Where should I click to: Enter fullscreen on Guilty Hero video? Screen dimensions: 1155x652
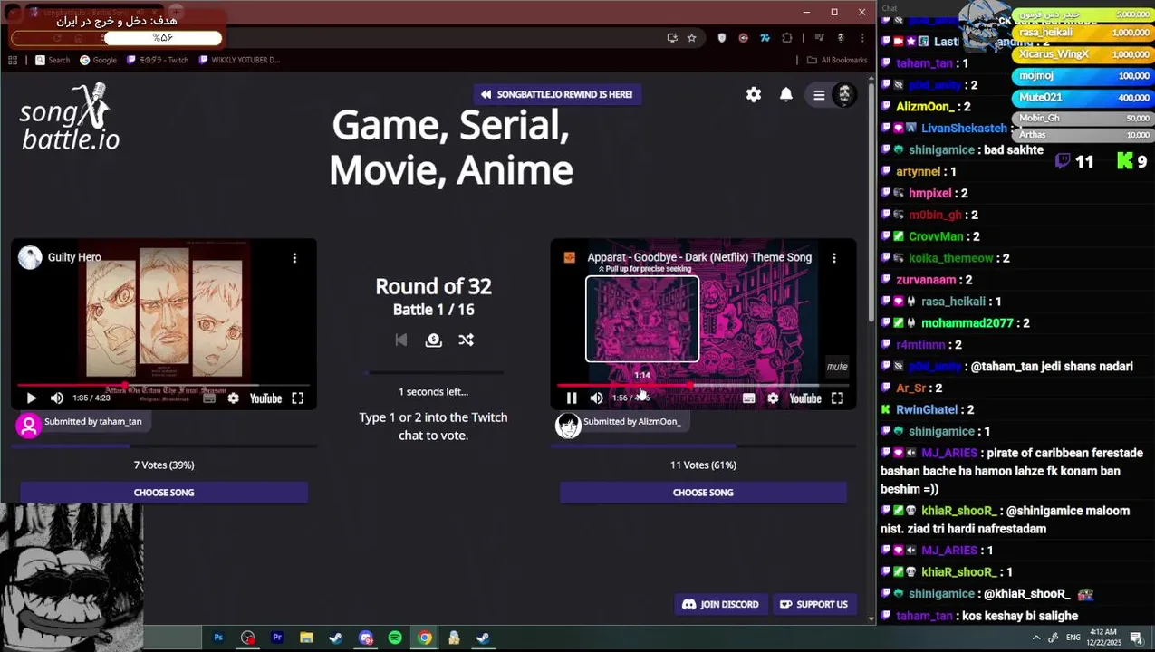(x=297, y=398)
